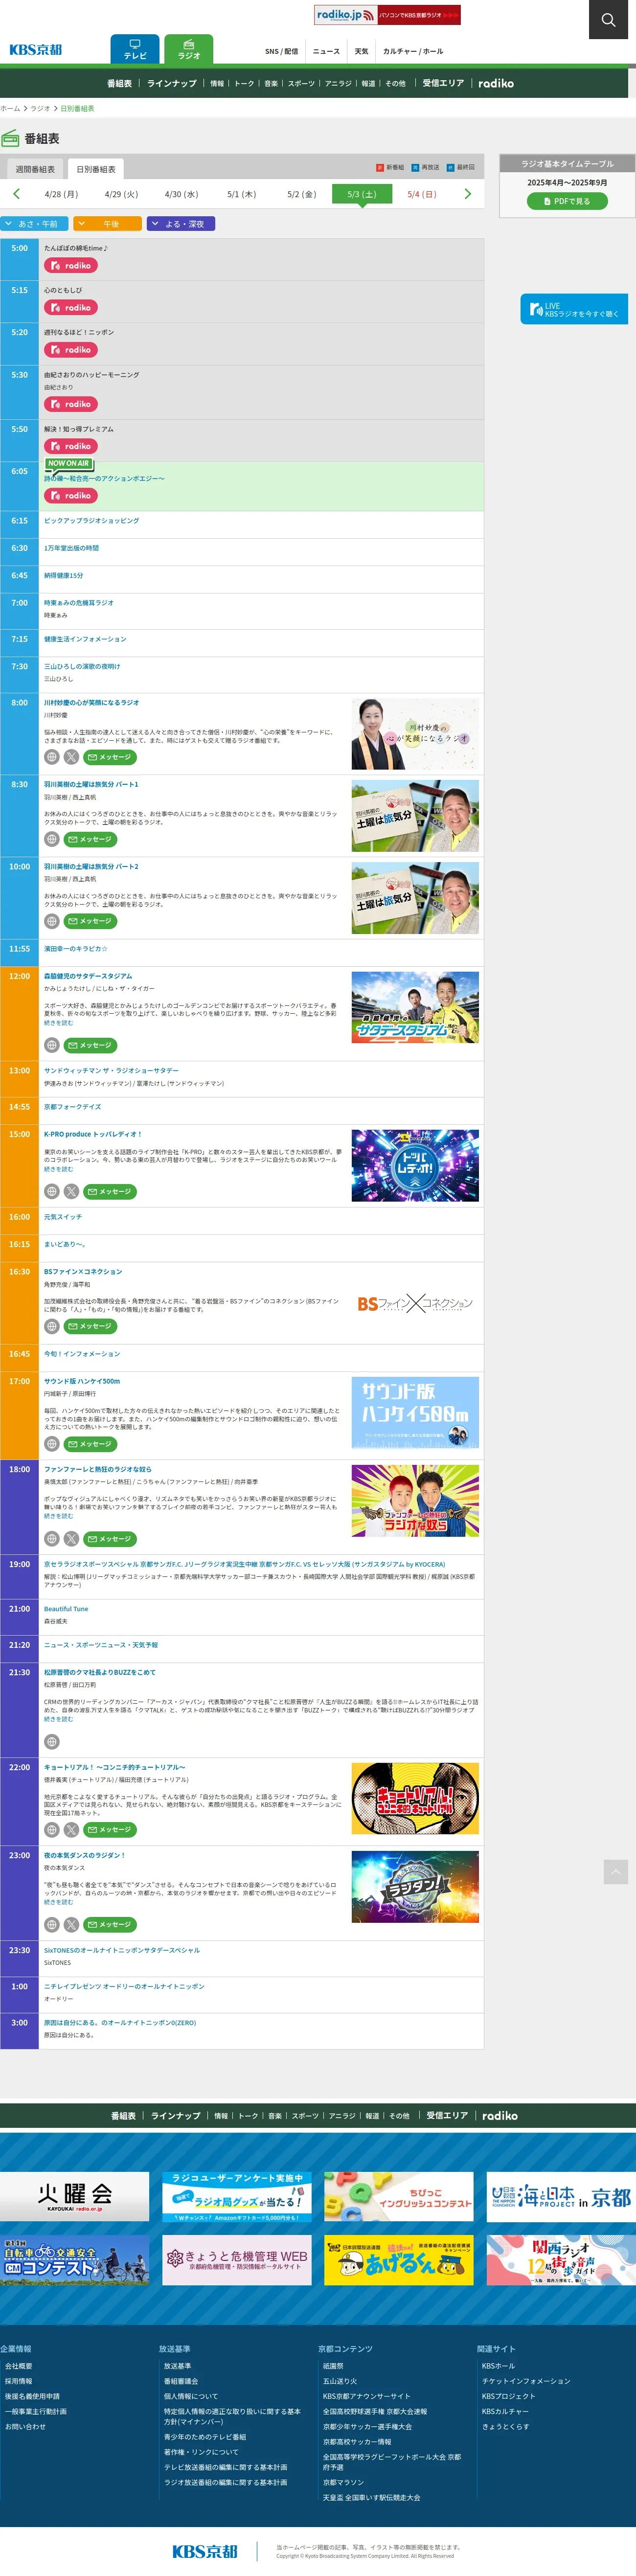Open 川村妙慶の心が笑顔になるラジオ thumbnail
Image resolution: width=636 pixels, height=2576 pixels.
coord(415,734)
